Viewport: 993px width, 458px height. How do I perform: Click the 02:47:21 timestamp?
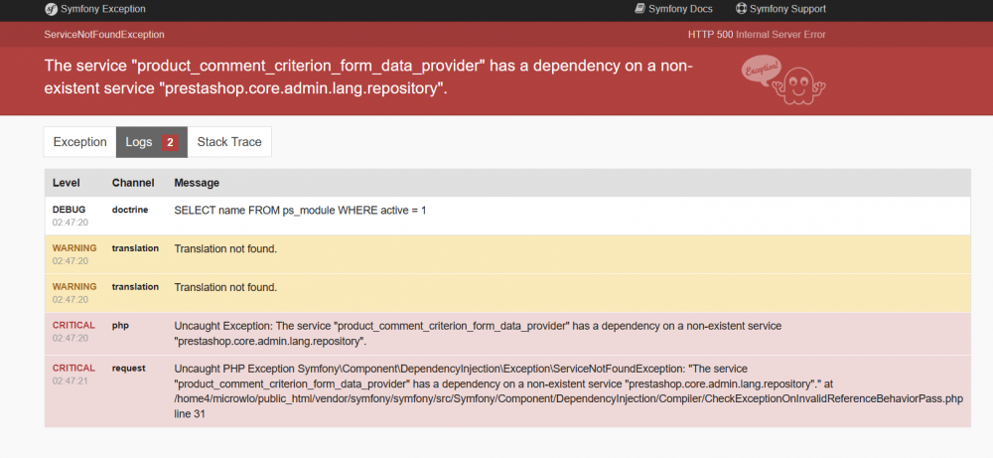tap(70, 381)
